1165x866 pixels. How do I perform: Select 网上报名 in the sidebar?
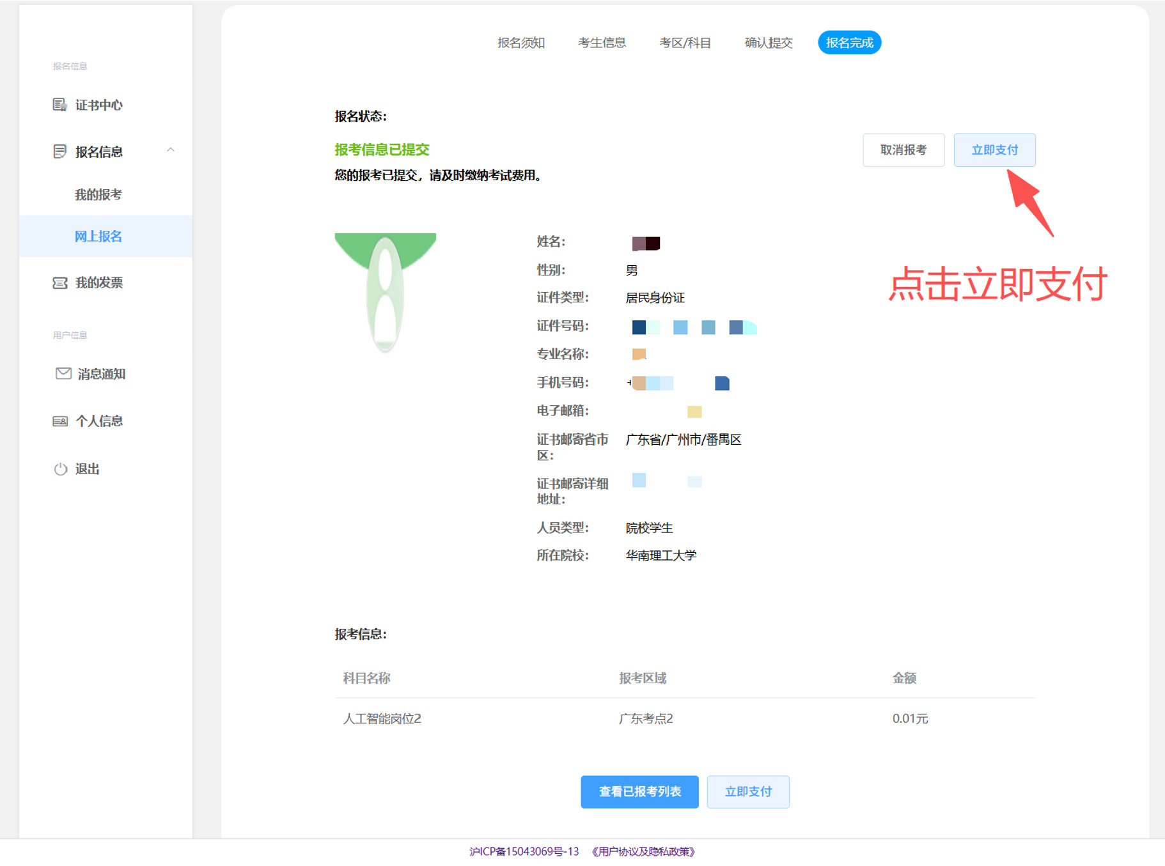click(x=106, y=236)
